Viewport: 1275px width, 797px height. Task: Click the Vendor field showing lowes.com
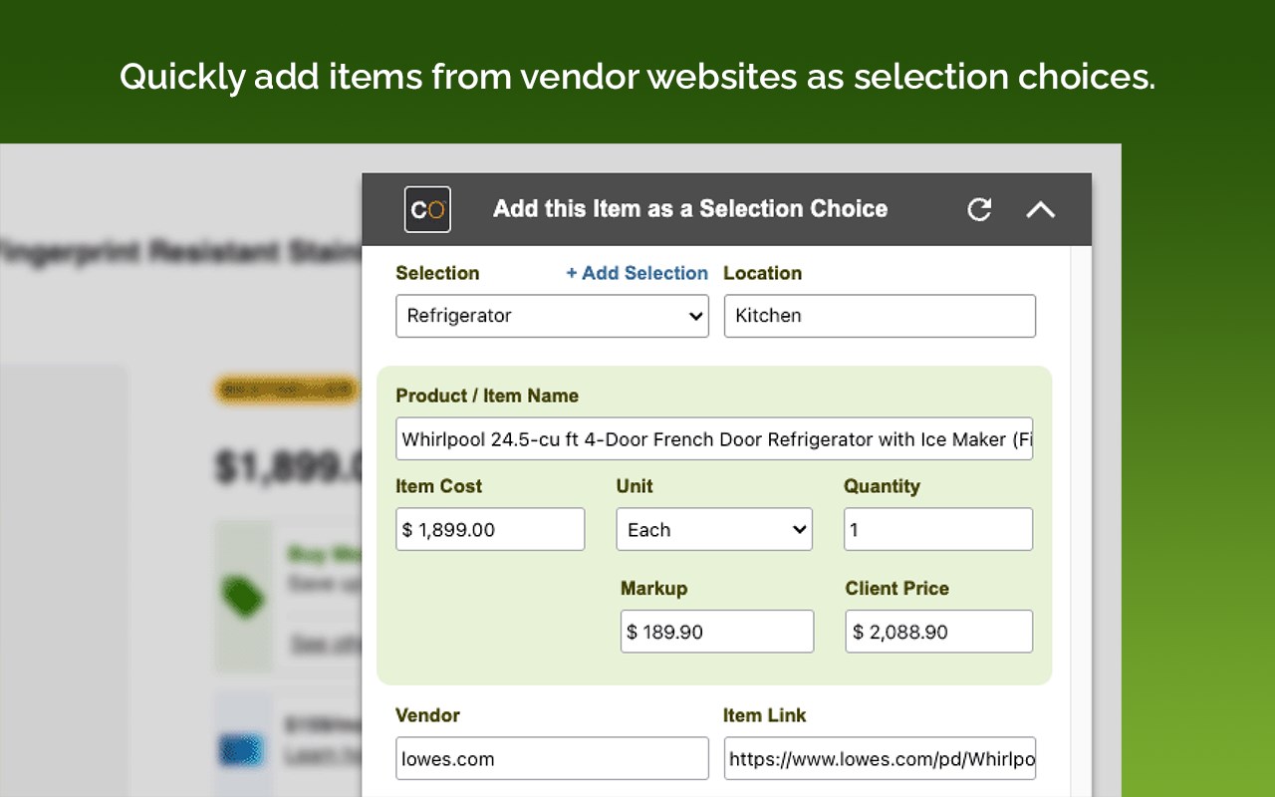point(552,759)
